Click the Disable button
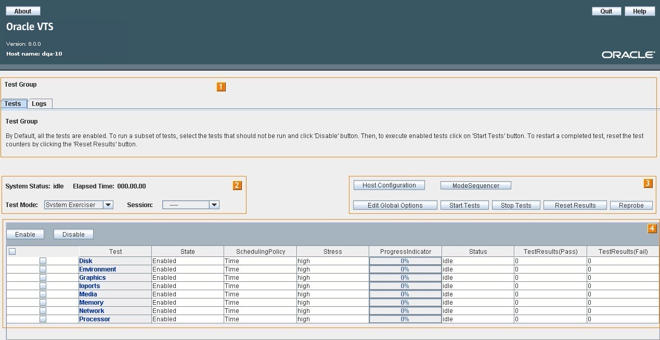Viewport: 660px width, 340px height. pos(73,234)
